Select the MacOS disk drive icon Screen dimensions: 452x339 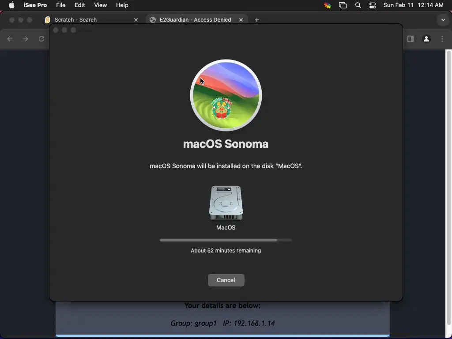(x=226, y=203)
